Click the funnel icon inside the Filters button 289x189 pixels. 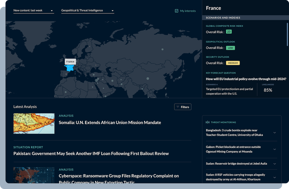click(x=177, y=107)
